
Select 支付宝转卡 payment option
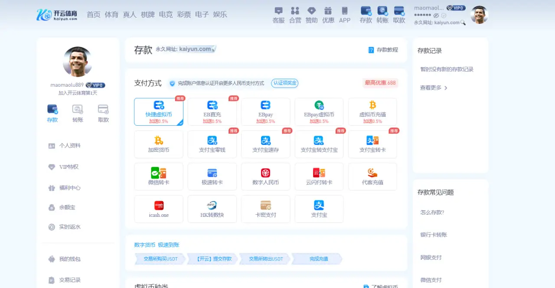[x=372, y=144]
